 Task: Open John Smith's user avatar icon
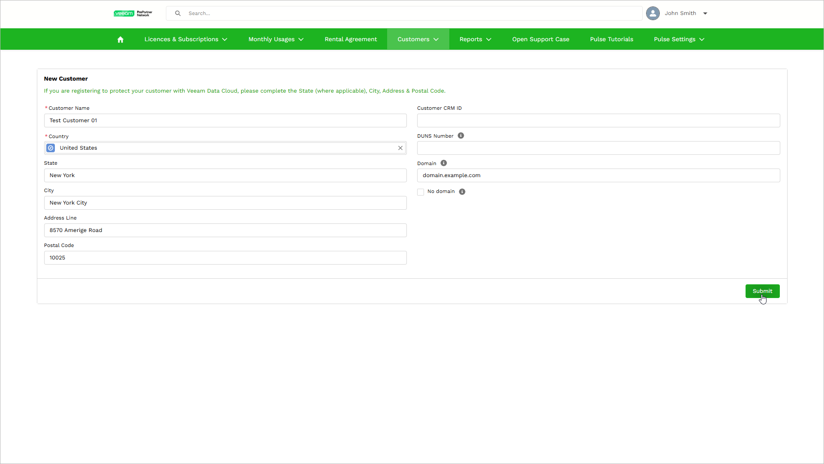point(653,13)
